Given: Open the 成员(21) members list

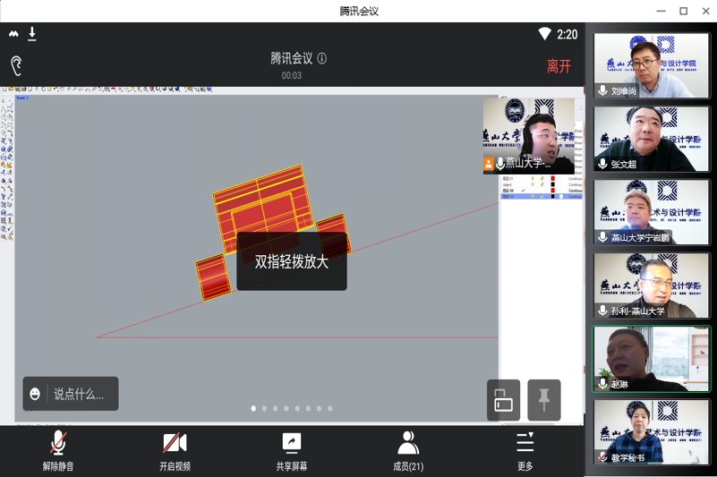Looking at the screenshot, I should pyautogui.click(x=408, y=443).
